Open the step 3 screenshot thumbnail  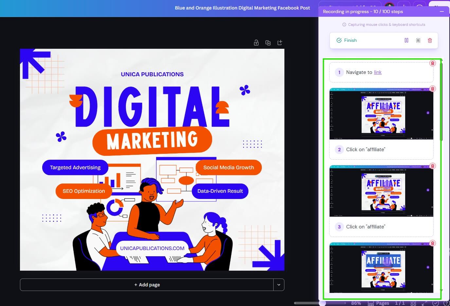(x=381, y=191)
